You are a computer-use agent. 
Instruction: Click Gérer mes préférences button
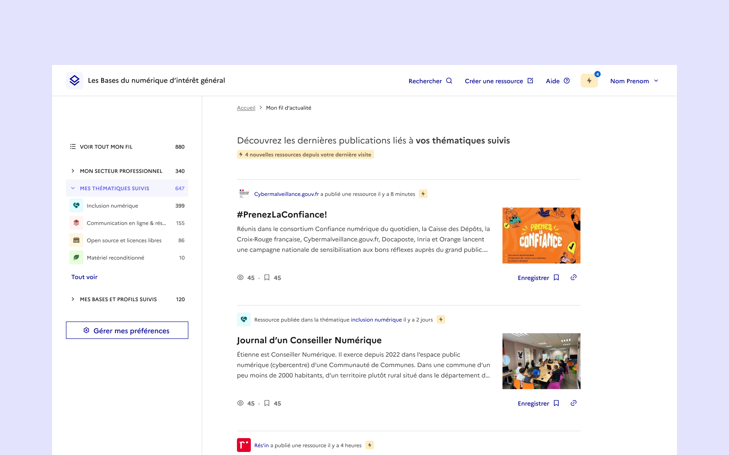(x=127, y=330)
